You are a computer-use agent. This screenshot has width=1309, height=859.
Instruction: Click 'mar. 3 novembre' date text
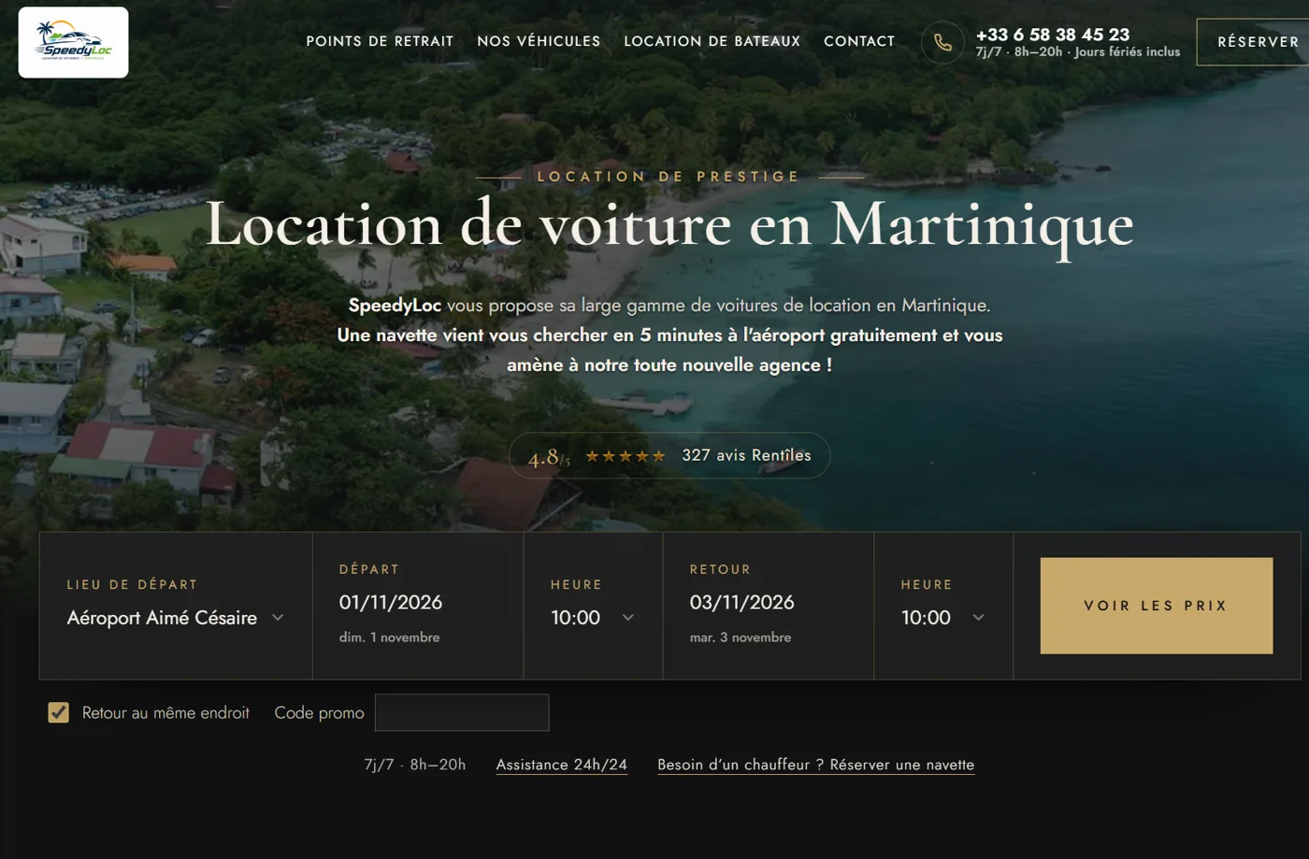741,637
